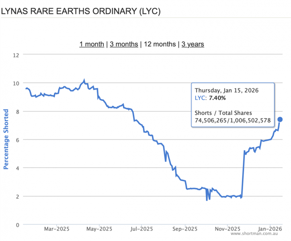Click the tooltip date Thursday, Jan 15, 2026
Viewport: 291px width, 241px height.
226,90
